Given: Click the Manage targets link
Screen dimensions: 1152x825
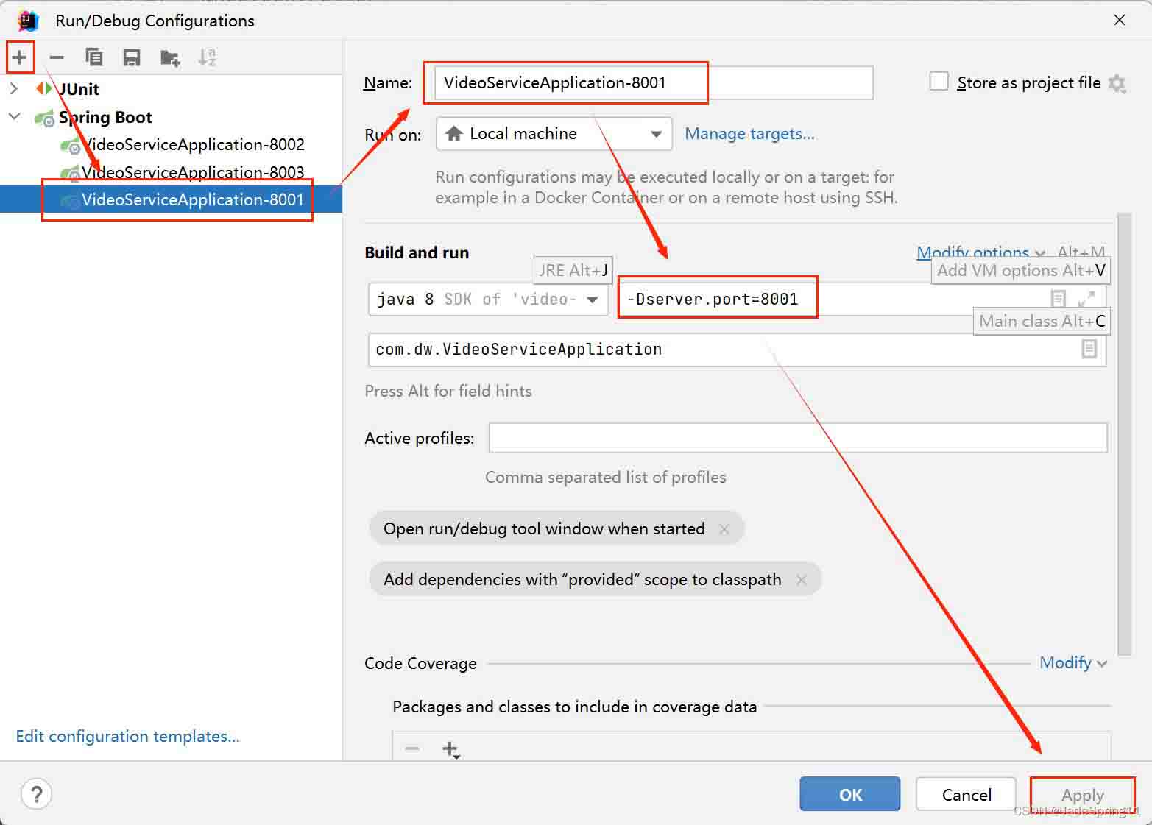Looking at the screenshot, I should click(x=749, y=134).
